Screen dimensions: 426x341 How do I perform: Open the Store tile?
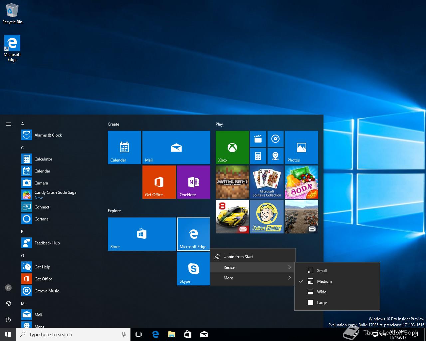142,234
